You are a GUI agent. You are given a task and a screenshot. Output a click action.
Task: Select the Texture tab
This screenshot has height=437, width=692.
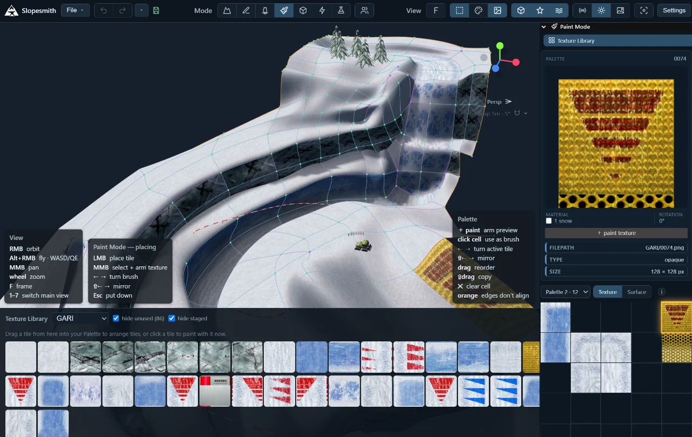point(608,292)
